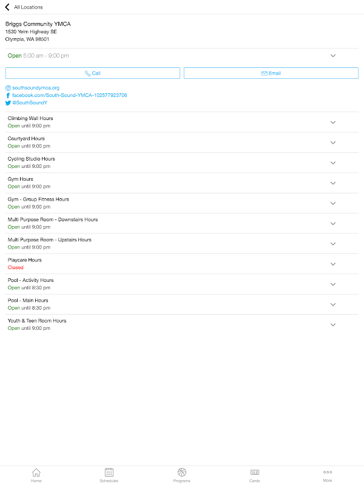Viewport: 364px width, 485px height.
Task: Click 'Multi Purpose Room - Upstairs Hours' title
Action: (x=50, y=240)
